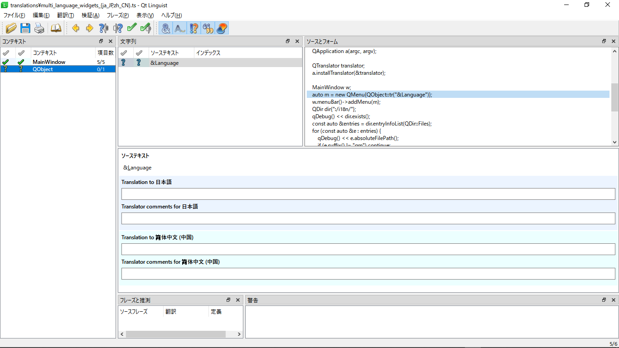Image resolution: width=619 pixels, height=348 pixels.
Task: Open the フレーズ menu
Action: pyautogui.click(x=117, y=15)
